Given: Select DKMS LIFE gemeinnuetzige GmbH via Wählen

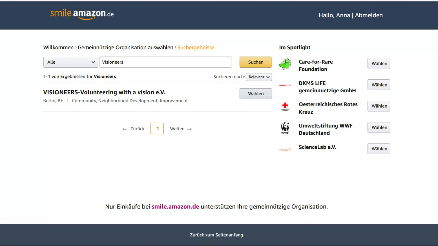Looking at the screenshot, I should click(x=379, y=85).
